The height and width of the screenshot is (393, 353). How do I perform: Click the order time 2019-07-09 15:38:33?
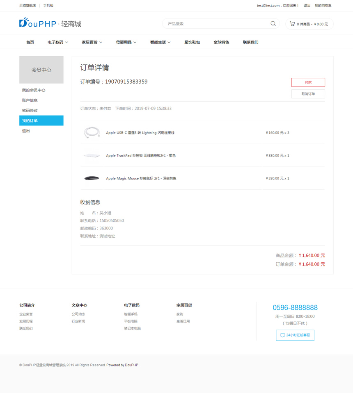pos(153,109)
